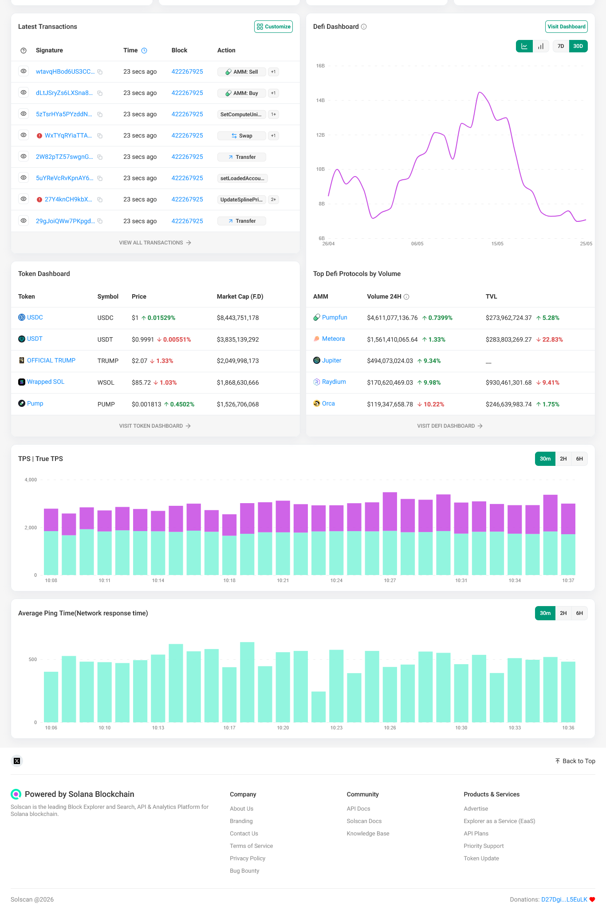Image resolution: width=606 pixels, height=910 pixels.
Task: Preview transaction 29gJoiQWw7PKpgd eye icon
Action: 24,221
